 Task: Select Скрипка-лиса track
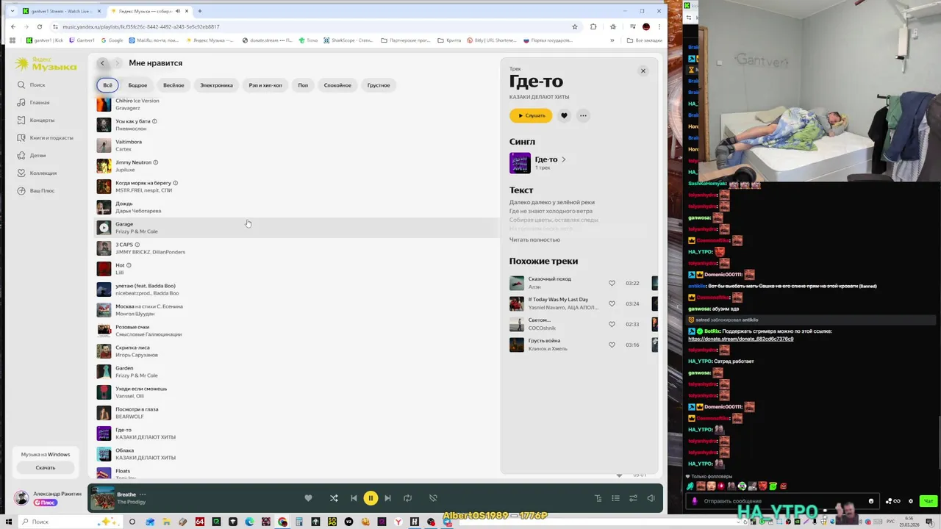click(x=132, y=348)
